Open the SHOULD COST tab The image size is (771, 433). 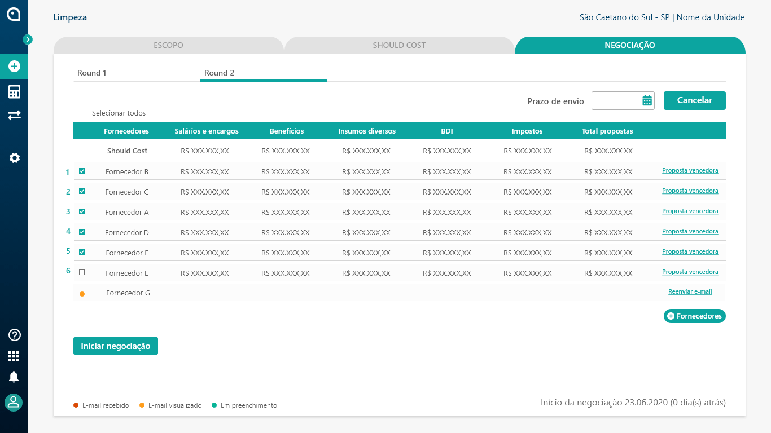point(399,45)
